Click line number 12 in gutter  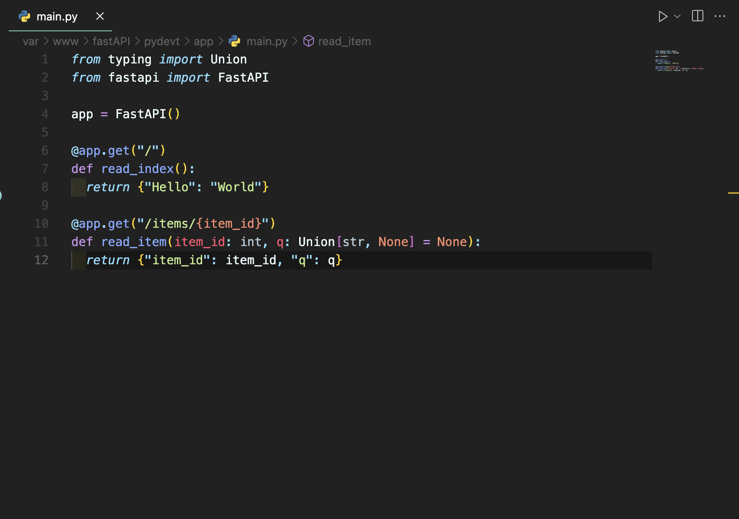click(x=41, y=260)
